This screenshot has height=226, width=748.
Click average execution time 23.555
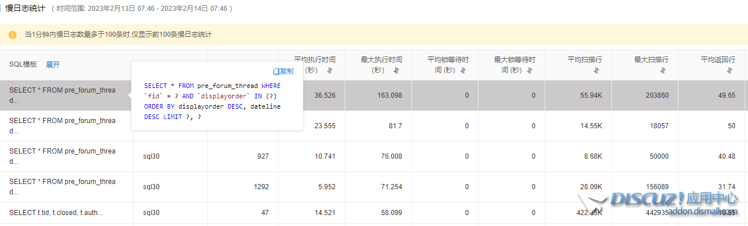click(325, 126)
